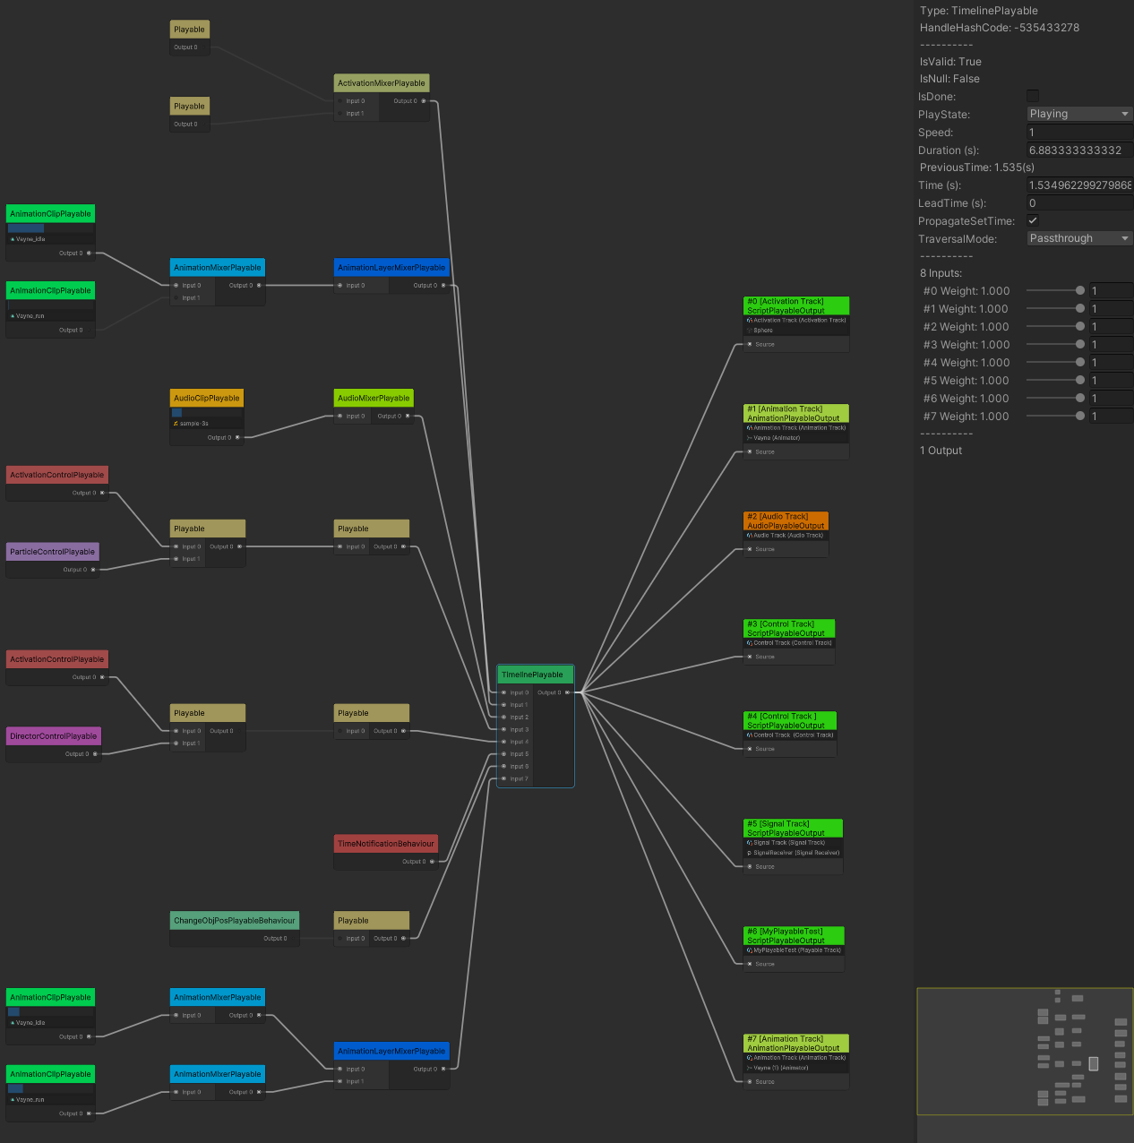1134x1143 pixels.
Task: Check the IsDone checkbox
Action: click(1033, 96)
